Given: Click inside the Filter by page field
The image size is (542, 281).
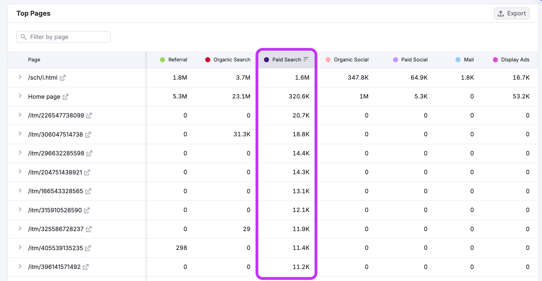Looking at the screenshot, I should (63, 37).
